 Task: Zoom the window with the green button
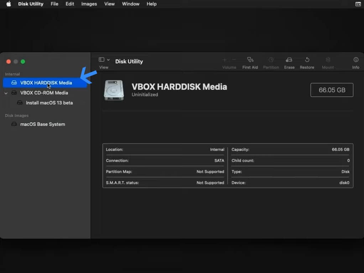click(x=23, y=61)
